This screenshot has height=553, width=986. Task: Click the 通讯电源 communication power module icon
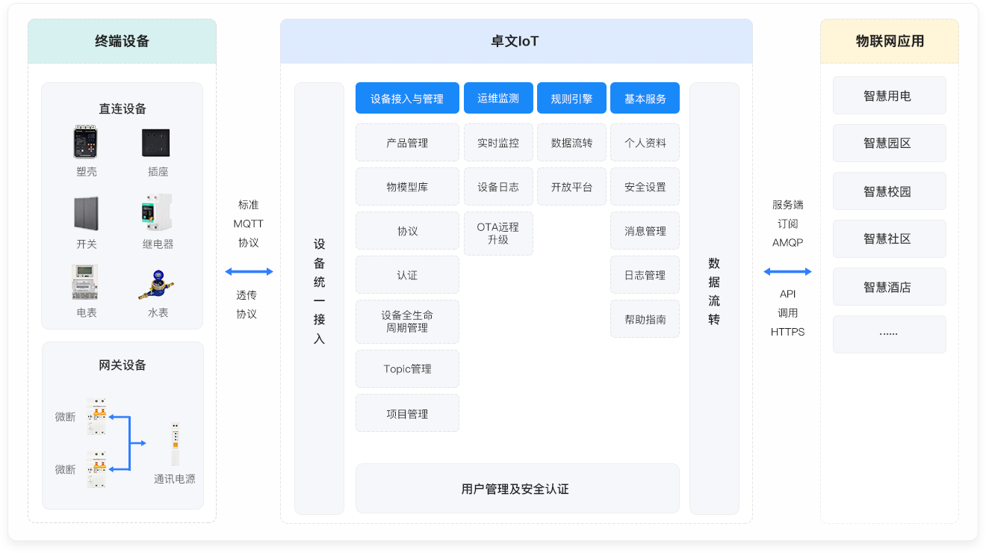pos(175,444)
